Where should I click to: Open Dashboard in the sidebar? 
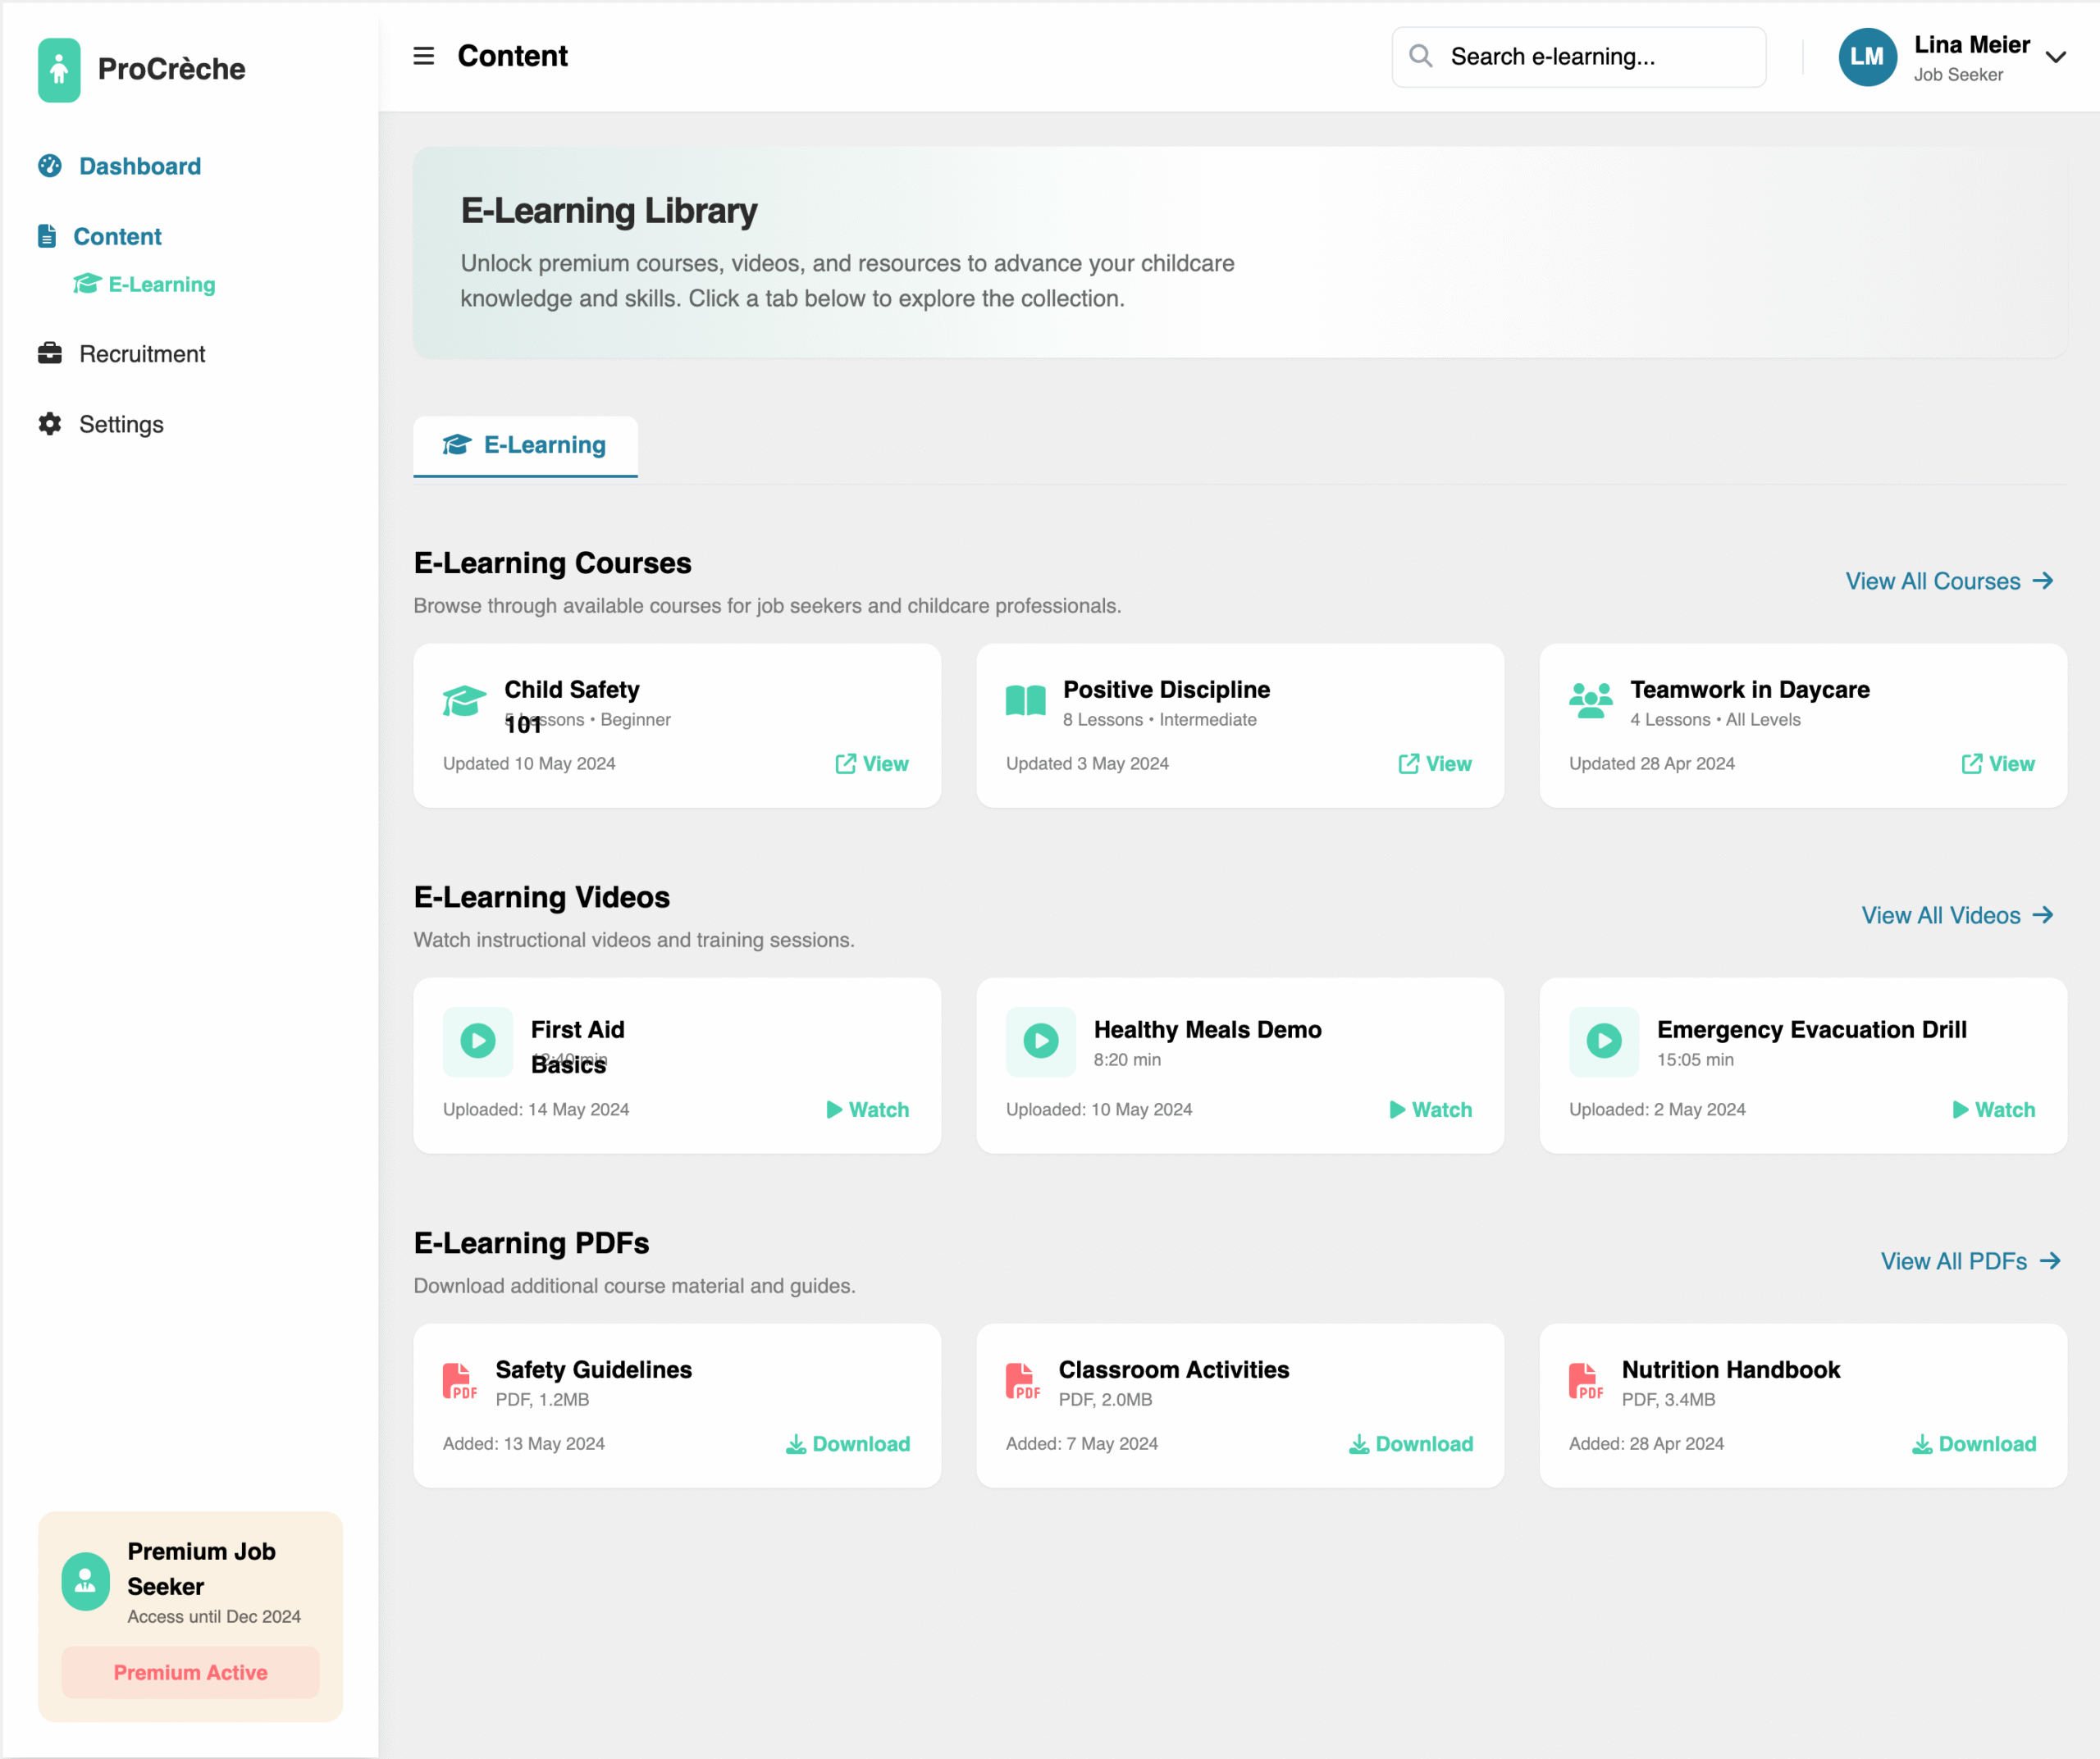[140, 166]
